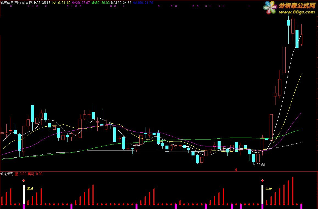Select the MA120: 24.76 label
Screen dimensions: 318x209
121,3
